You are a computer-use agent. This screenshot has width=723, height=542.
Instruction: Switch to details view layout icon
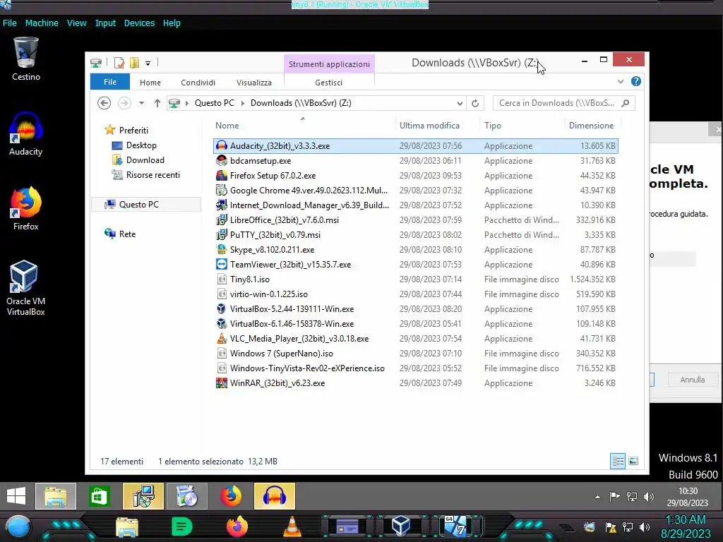pyautogui.click(x=618, y=461)
